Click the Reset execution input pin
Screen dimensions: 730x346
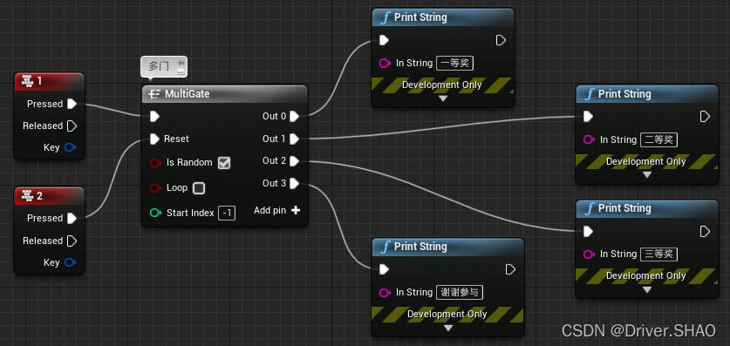155,139
